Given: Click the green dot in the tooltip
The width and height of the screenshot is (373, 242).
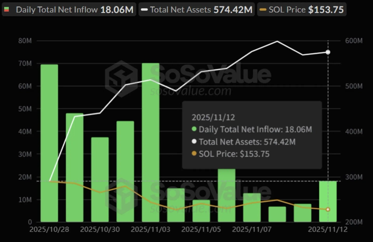Looking at the screenshot, I should 194,129.
